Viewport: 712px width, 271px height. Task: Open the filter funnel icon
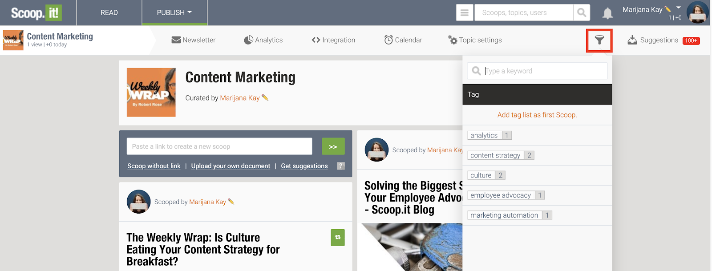tap(599, 40)
